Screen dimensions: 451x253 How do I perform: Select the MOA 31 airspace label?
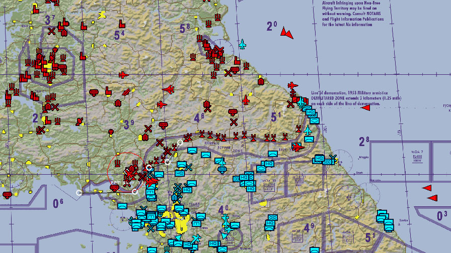tap(299, 177)
